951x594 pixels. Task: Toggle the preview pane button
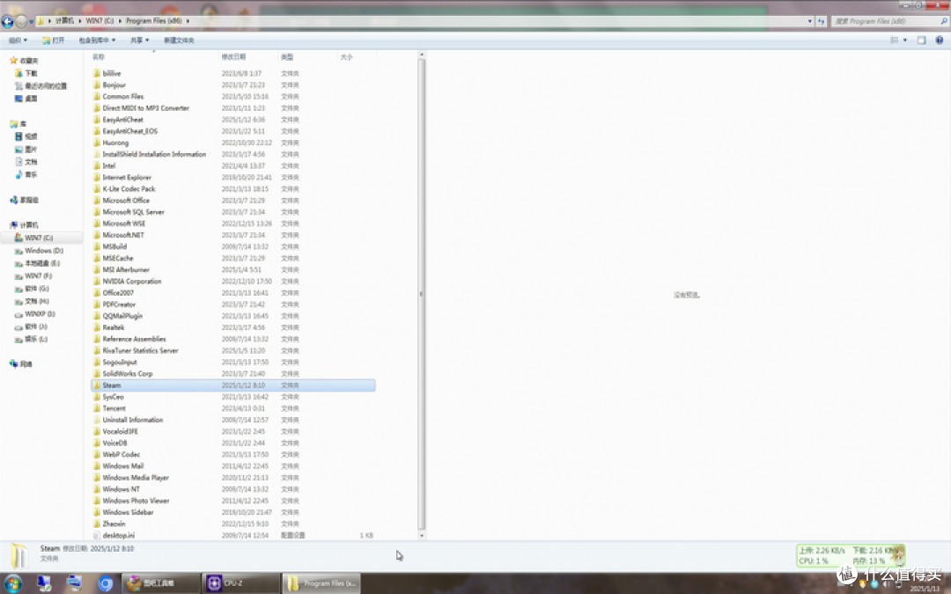[921, 40]
